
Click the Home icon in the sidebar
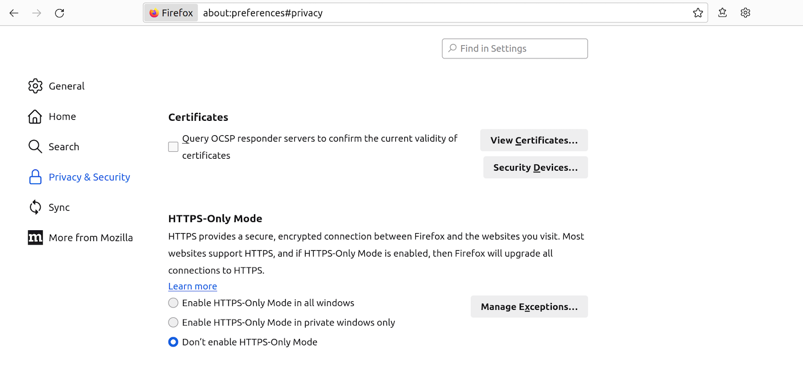coord(35,116)
